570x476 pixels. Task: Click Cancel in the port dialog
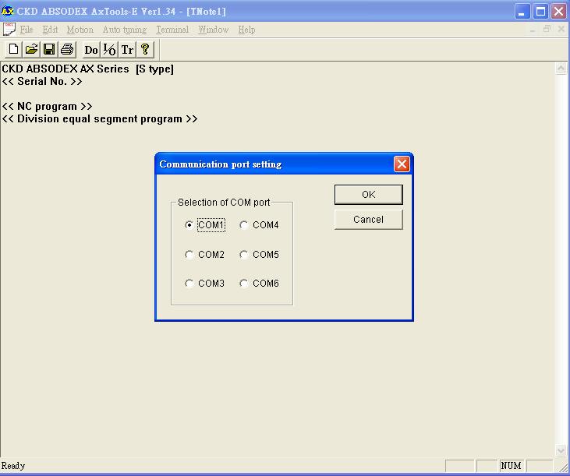pyautogui.click(x=368, y=220)
